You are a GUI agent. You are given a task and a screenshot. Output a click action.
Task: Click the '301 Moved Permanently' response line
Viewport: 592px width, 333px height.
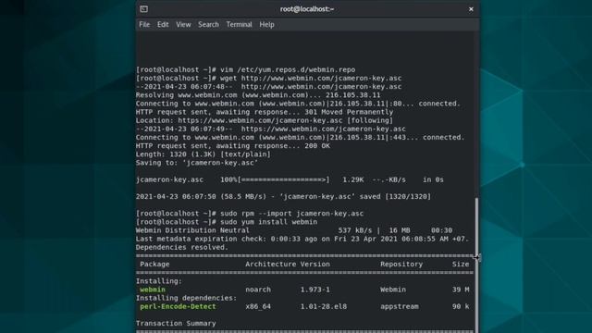[265, 112]
